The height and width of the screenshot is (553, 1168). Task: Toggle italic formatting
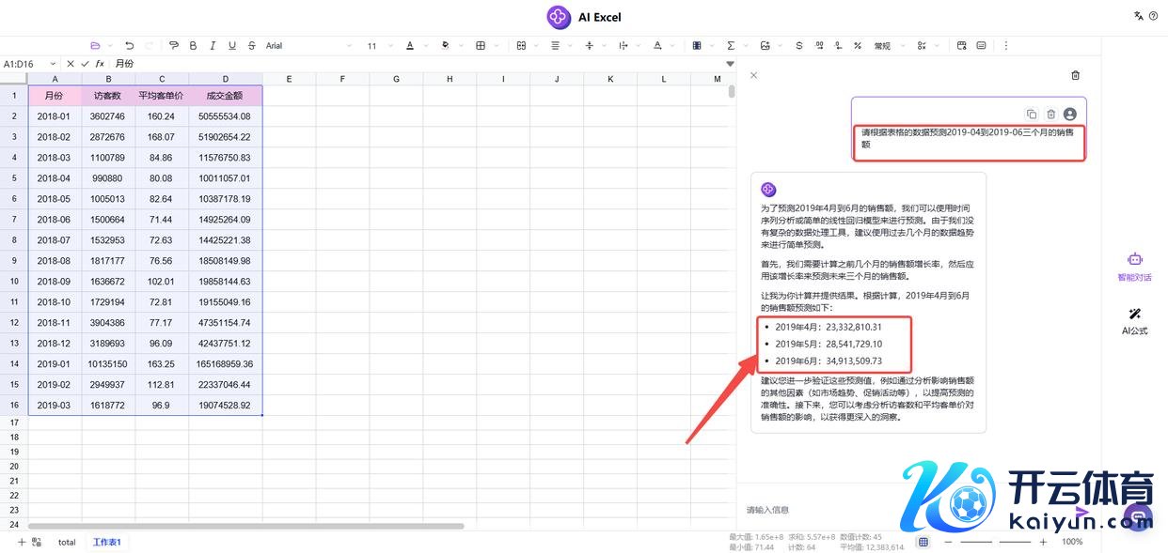213,45
